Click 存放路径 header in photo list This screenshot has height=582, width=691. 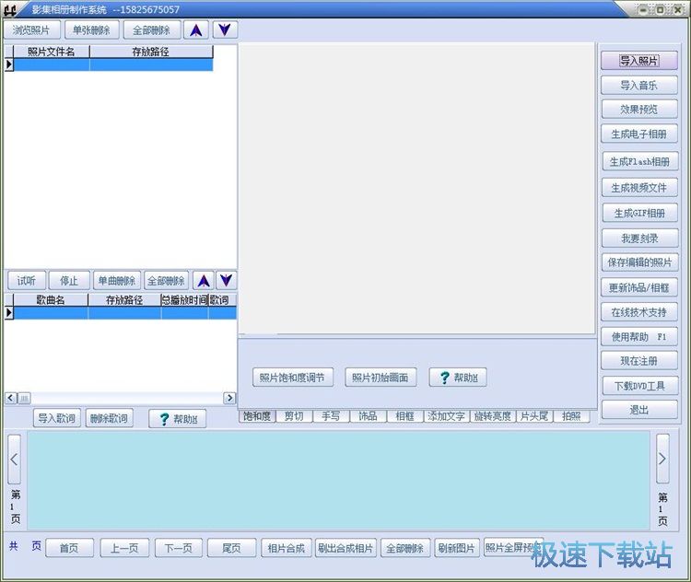point(151,52)
